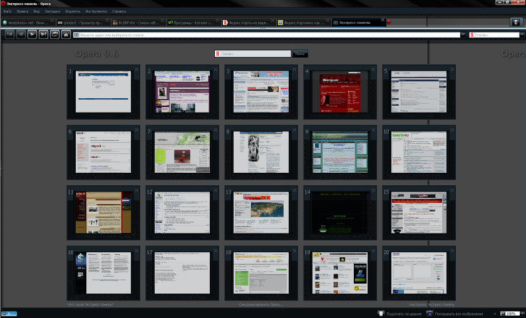Open speed dial thumbnail 9

point(340,152)
